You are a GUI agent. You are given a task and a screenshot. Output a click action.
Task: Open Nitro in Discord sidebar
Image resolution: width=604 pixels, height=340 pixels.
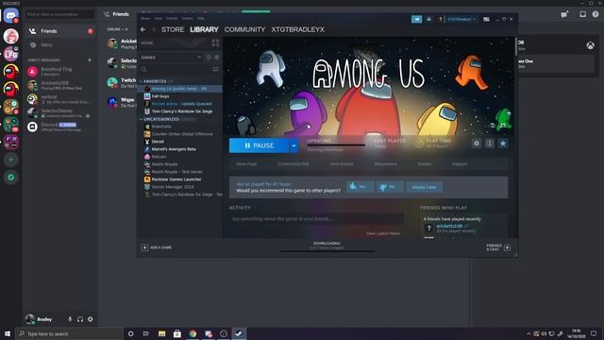coord(60,44)
